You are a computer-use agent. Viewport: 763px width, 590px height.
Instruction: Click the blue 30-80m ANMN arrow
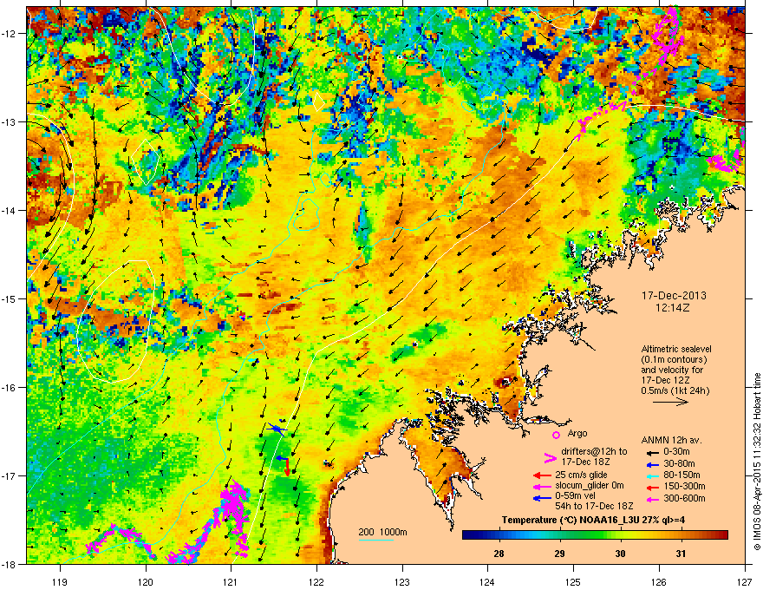coord(655,464)
